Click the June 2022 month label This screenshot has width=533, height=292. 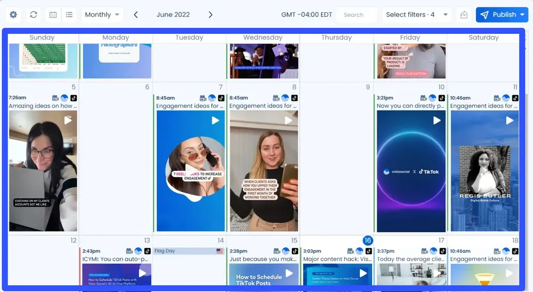point(173,15)
